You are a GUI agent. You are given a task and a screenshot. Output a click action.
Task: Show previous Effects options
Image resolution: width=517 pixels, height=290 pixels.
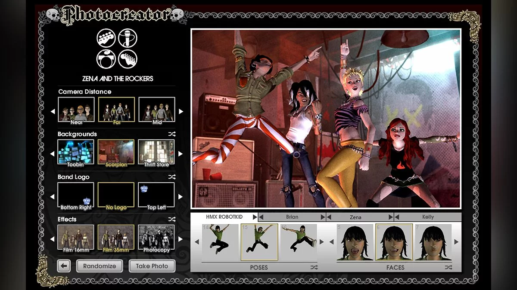[x=53, y=239]
